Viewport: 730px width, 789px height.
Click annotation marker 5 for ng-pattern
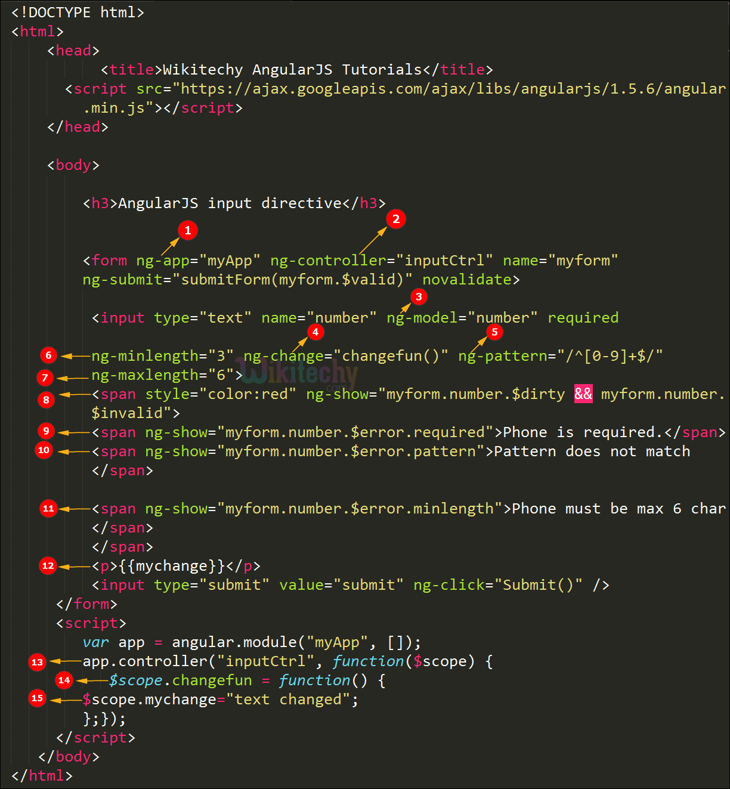pos(494,332)
